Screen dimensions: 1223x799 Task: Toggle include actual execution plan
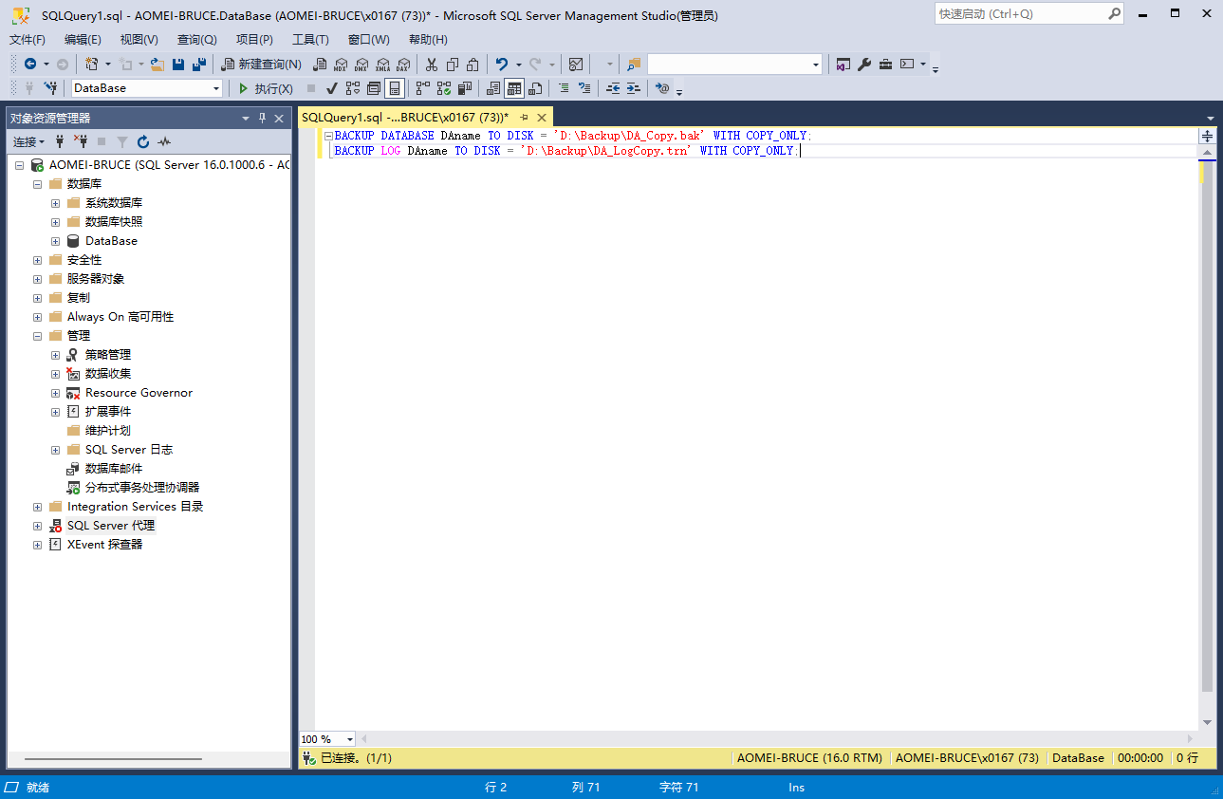(422, 88)
